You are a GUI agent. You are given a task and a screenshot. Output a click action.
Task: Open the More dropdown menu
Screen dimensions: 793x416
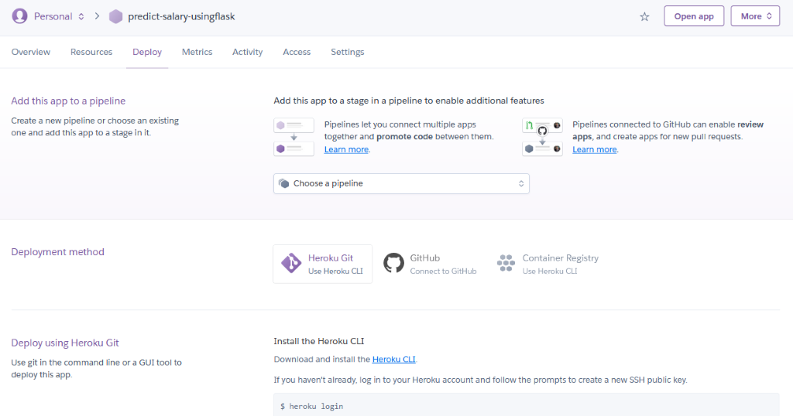click(755, 16)
